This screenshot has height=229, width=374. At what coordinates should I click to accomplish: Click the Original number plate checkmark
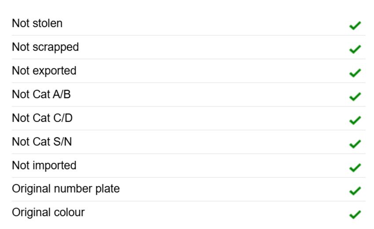355,191
